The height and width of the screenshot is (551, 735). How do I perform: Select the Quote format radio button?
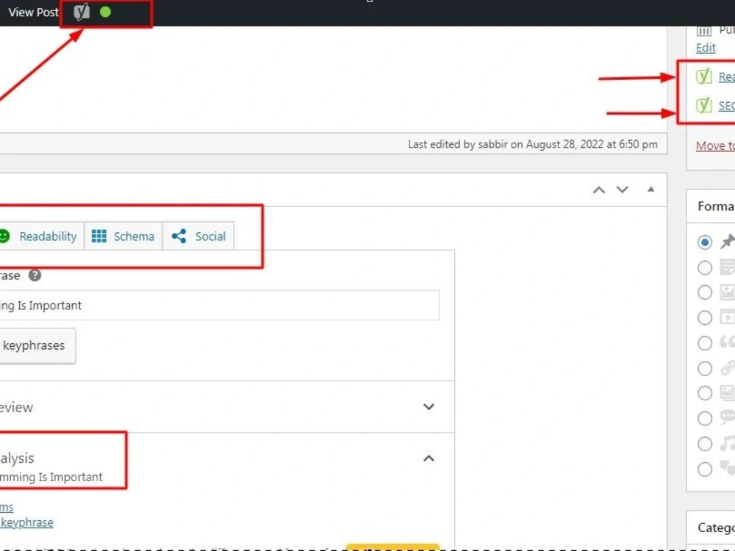[x=705, y=343]
